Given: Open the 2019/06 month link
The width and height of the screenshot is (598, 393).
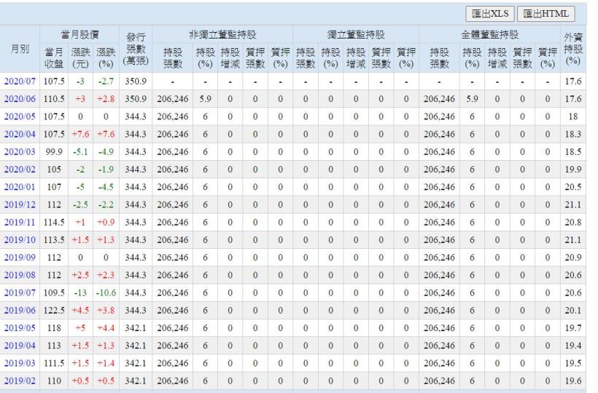Looking at the screenshot, I should [20, 311].
